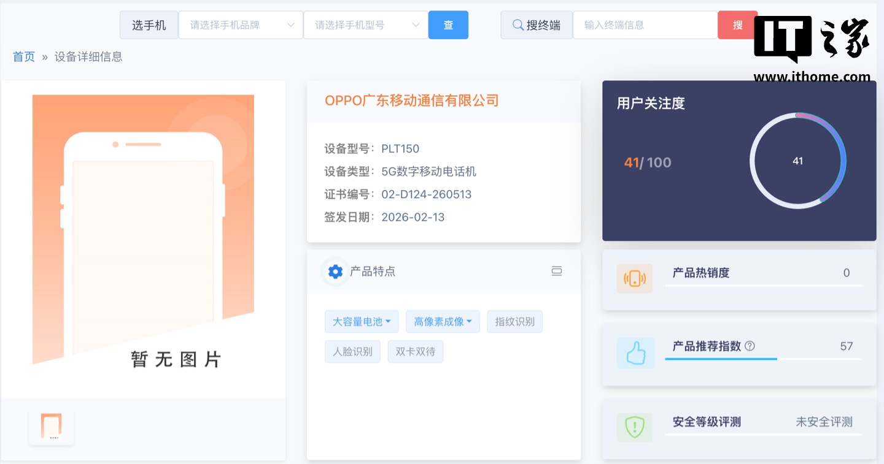Click the red 搜 search button
Screen dimensions: 884x464
pyautogui.click(x=737, y=25)
